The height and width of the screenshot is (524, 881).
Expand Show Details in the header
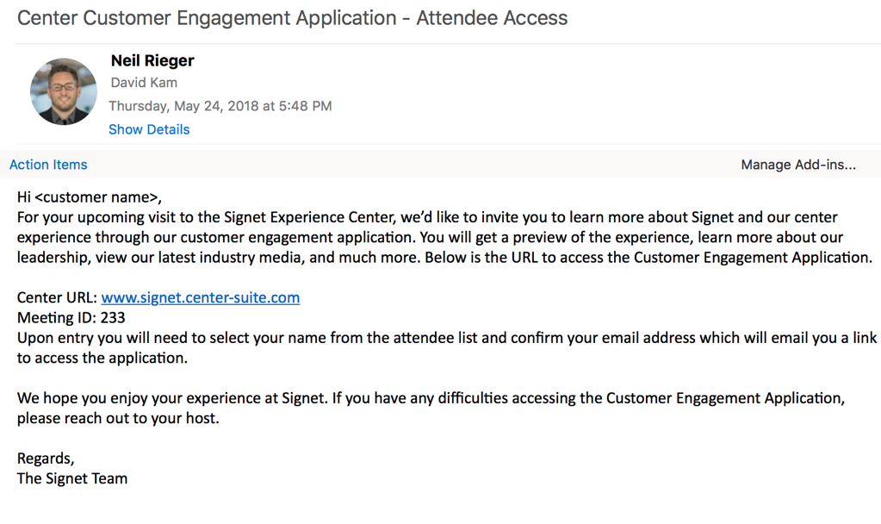149,129
